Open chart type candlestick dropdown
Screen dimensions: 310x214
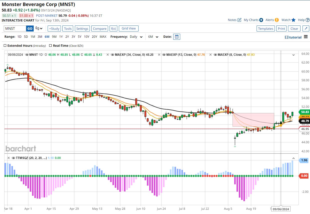click(39, 28)
